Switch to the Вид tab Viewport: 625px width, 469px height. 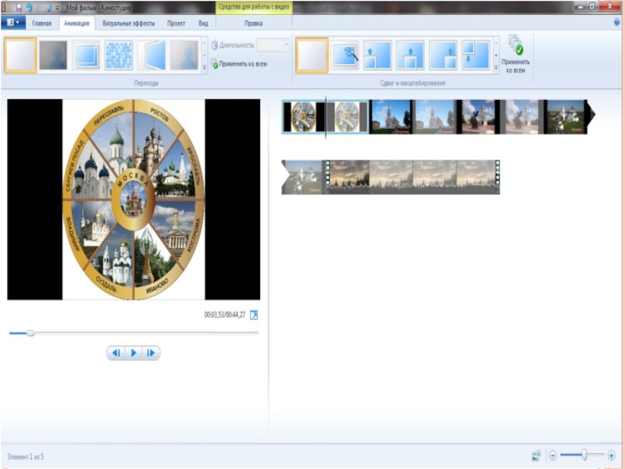click(x=203, y=23)
